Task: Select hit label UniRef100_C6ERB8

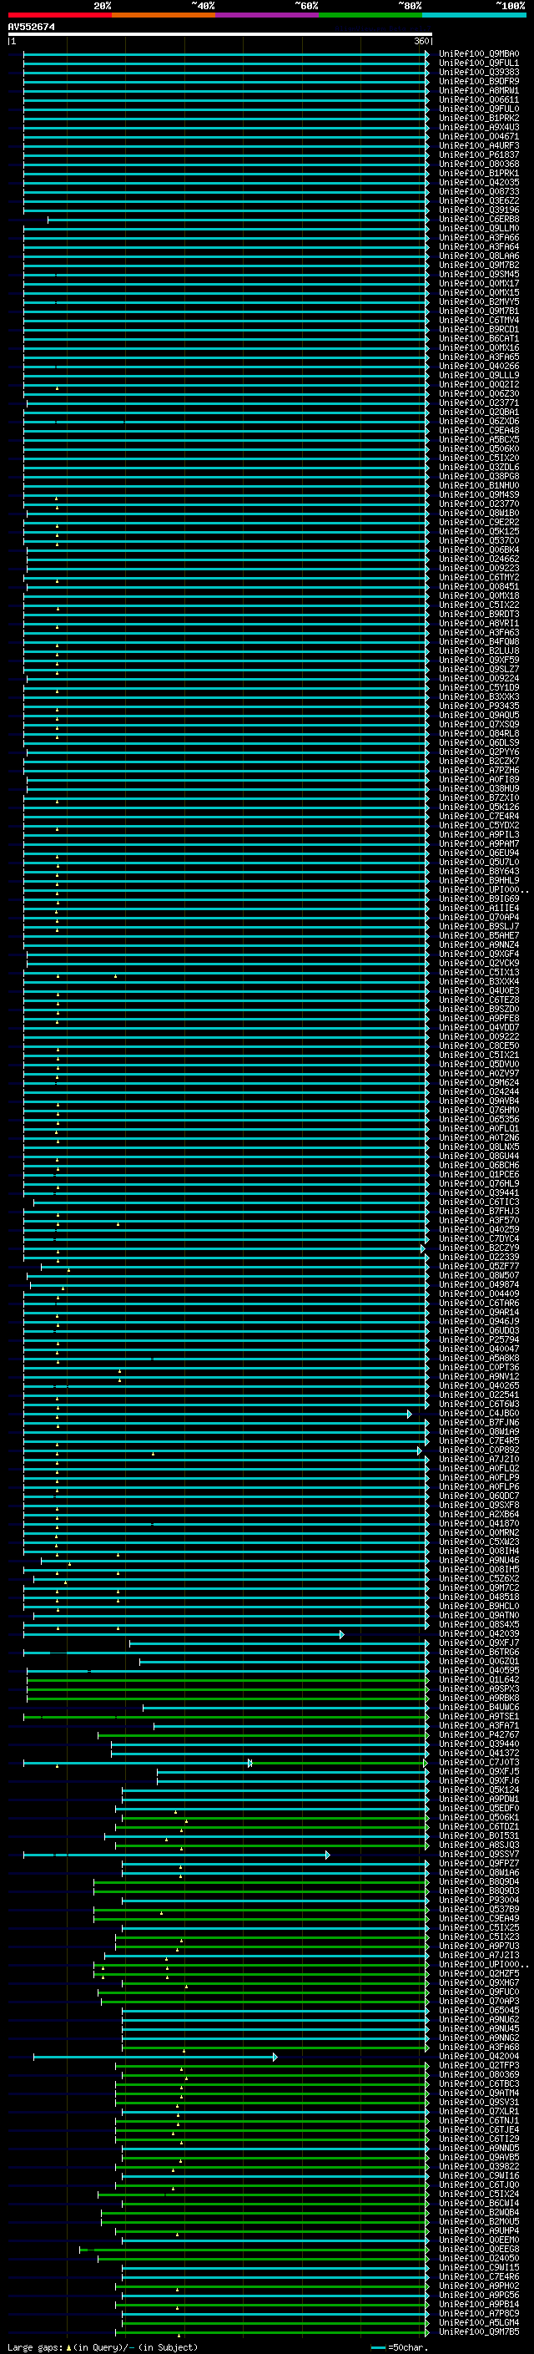Action: (479, 220)
